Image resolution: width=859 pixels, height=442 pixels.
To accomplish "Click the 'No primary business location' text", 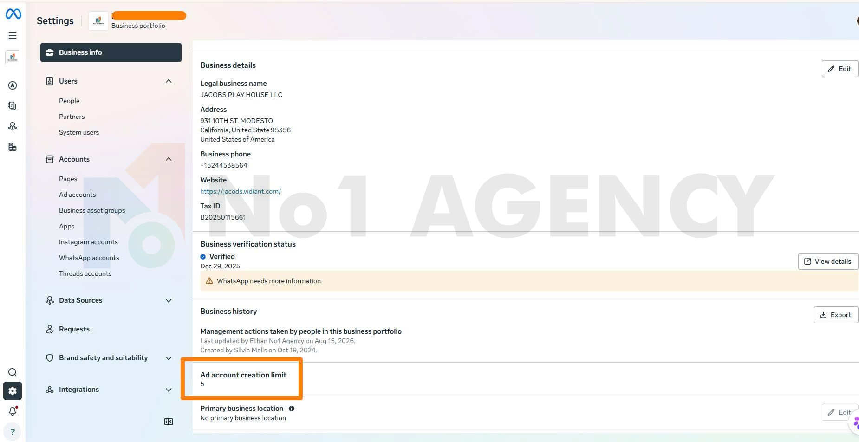I will pos(243,418).
